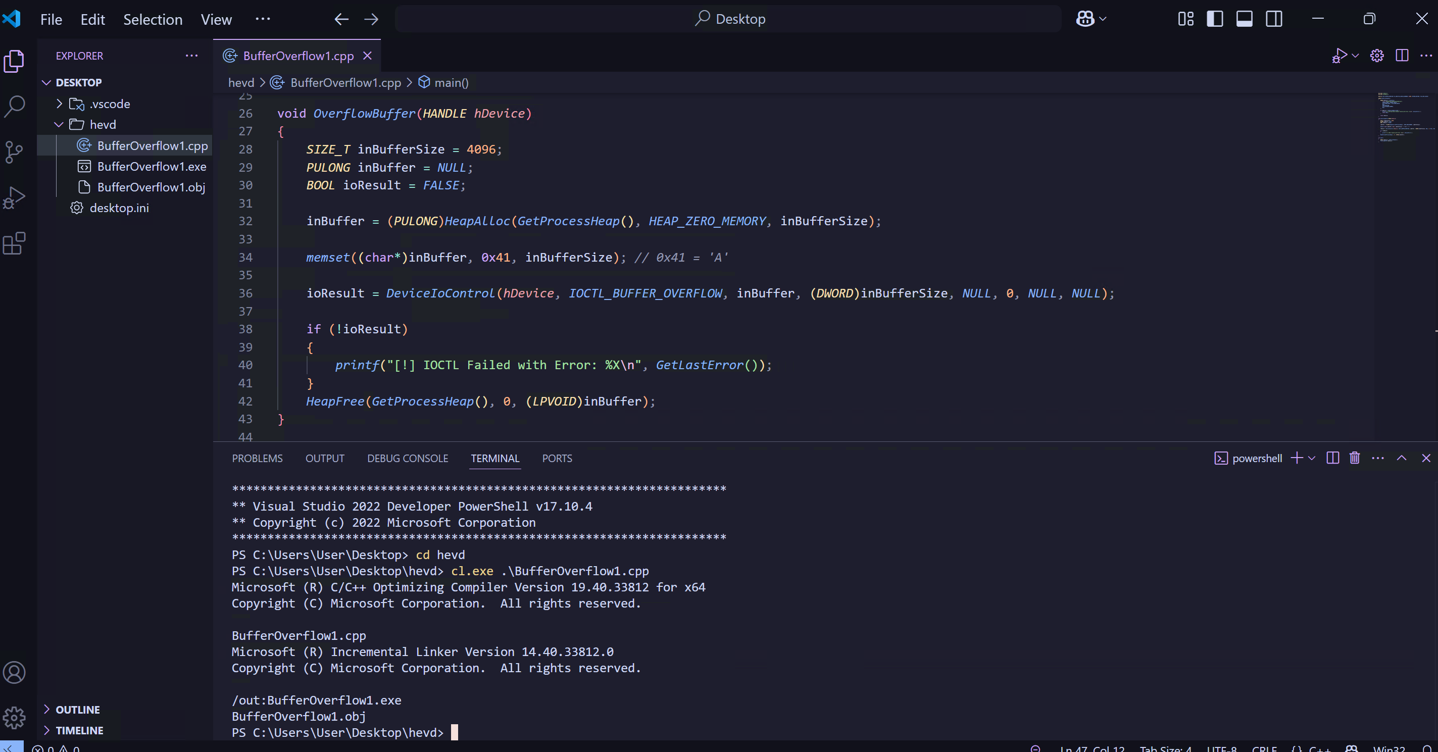Split the terminal panel
Screen dimensions: 1438x752
pyautogui.click(x=1332, y=459)
